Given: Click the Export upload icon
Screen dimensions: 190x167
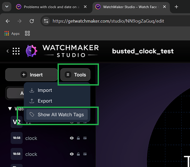Looking at the screenshot, I should click(x=32, y=101).
